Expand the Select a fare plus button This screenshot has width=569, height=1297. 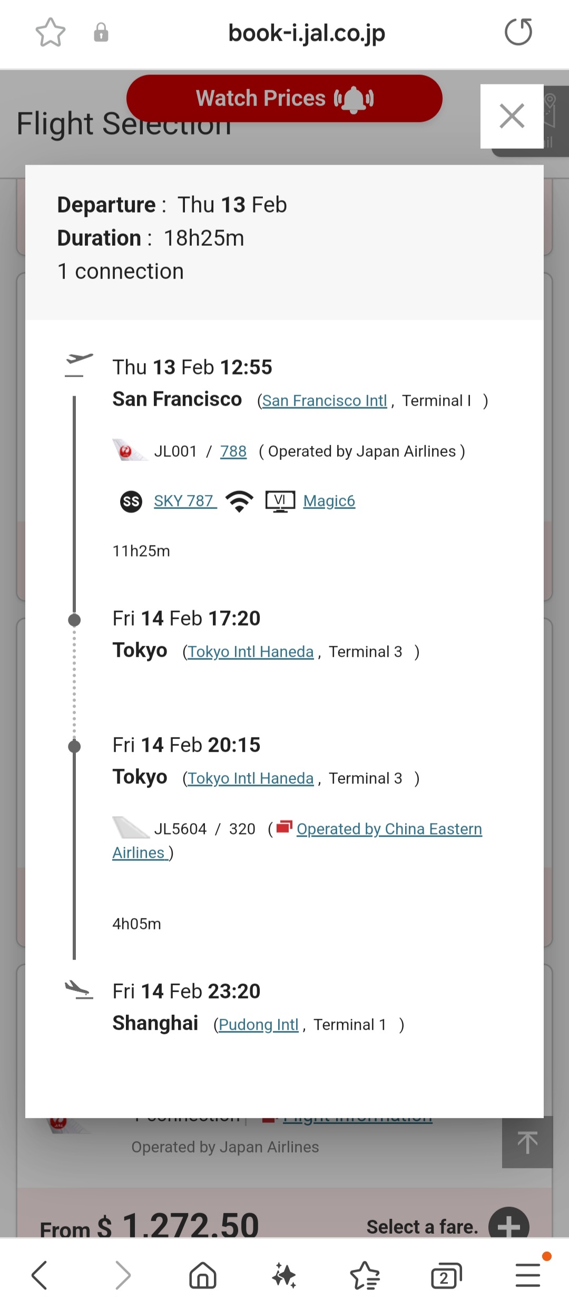(x=509, y=1225)
